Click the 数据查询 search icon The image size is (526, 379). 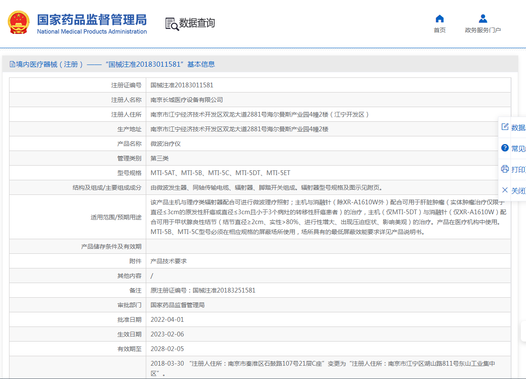(172, 24)
